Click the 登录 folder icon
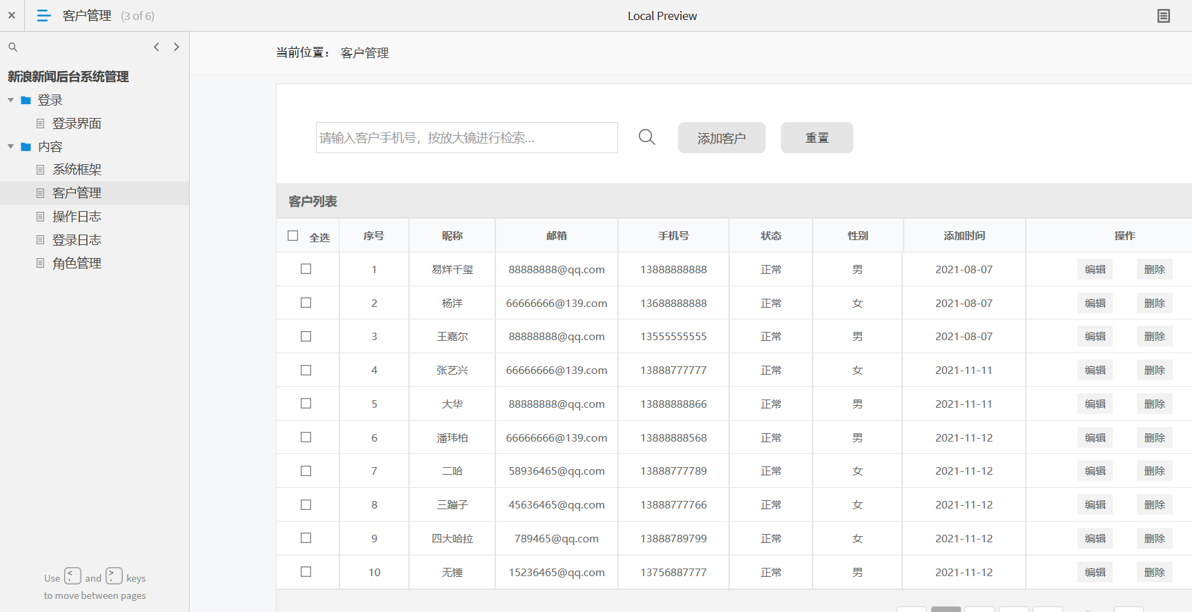 click(x=26, y=100)
